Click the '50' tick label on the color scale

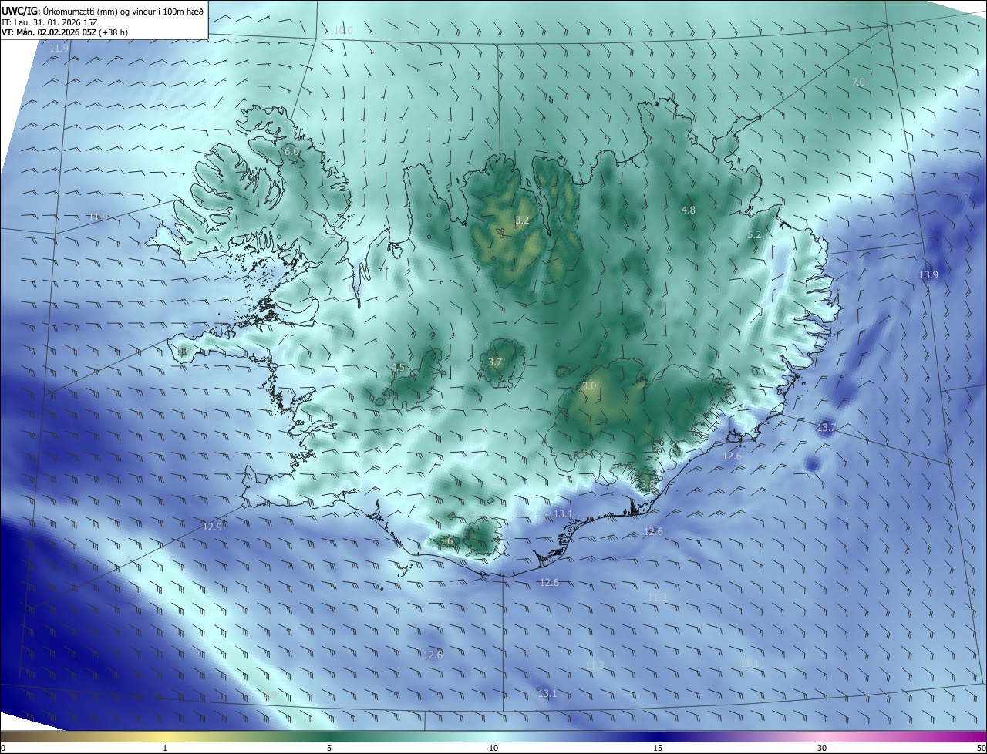tap(981, 748)
